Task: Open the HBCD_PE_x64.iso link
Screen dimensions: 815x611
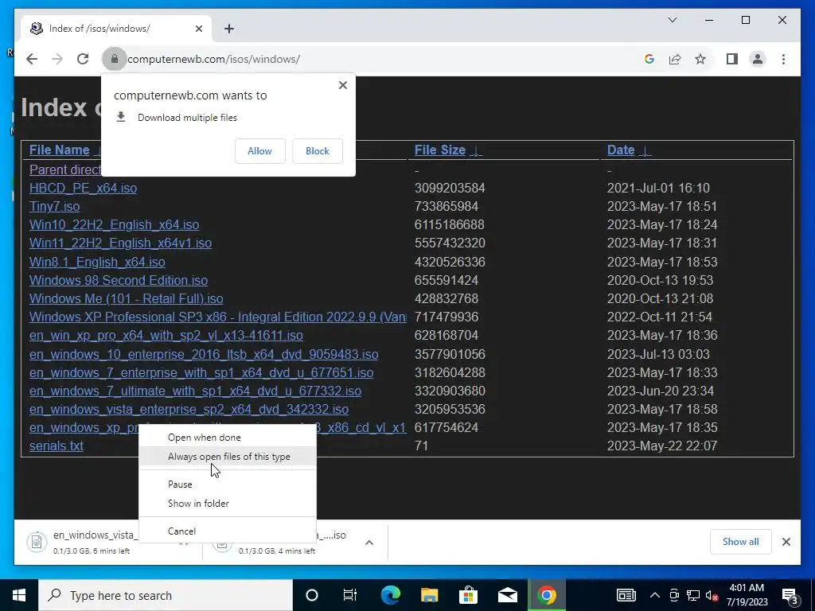Action: click(x=83, y=188)
